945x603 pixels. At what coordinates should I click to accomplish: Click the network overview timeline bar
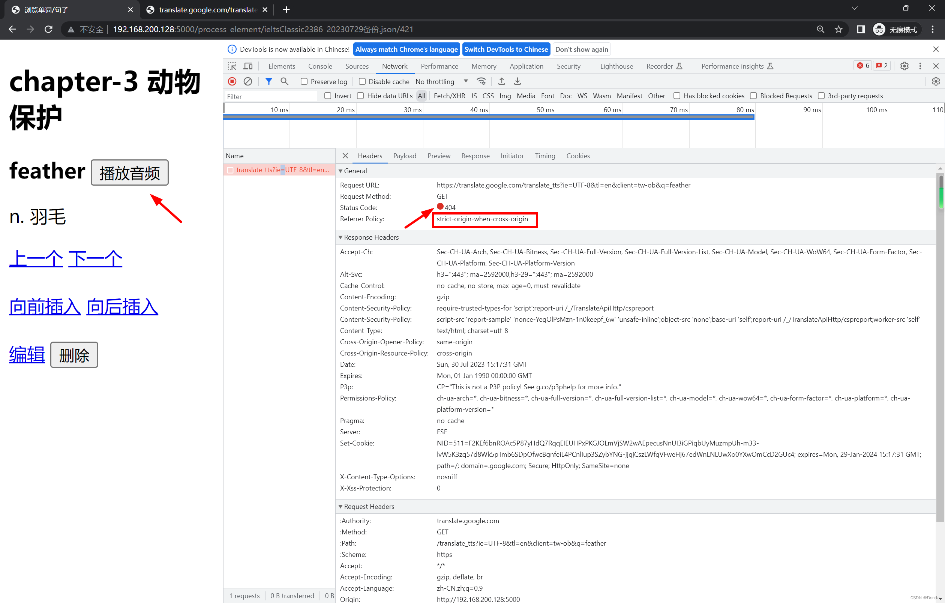(489, 117)
